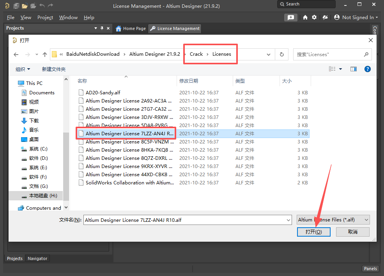
Task: Click the 取消 cancel button
Action: 352,232
